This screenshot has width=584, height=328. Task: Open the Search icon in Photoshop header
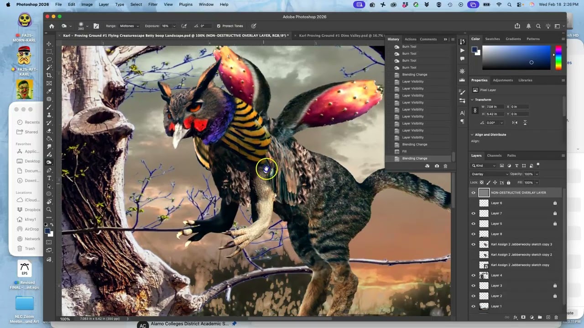538,26
